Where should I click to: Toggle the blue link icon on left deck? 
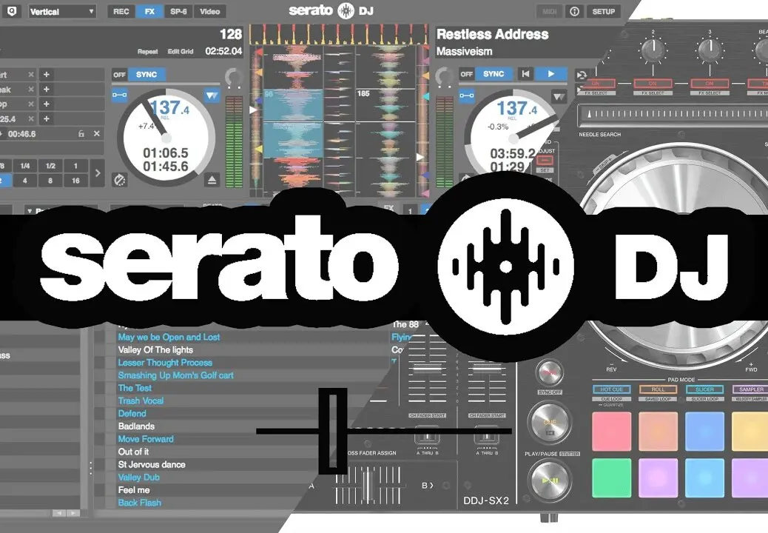click(x=120, y=95)
